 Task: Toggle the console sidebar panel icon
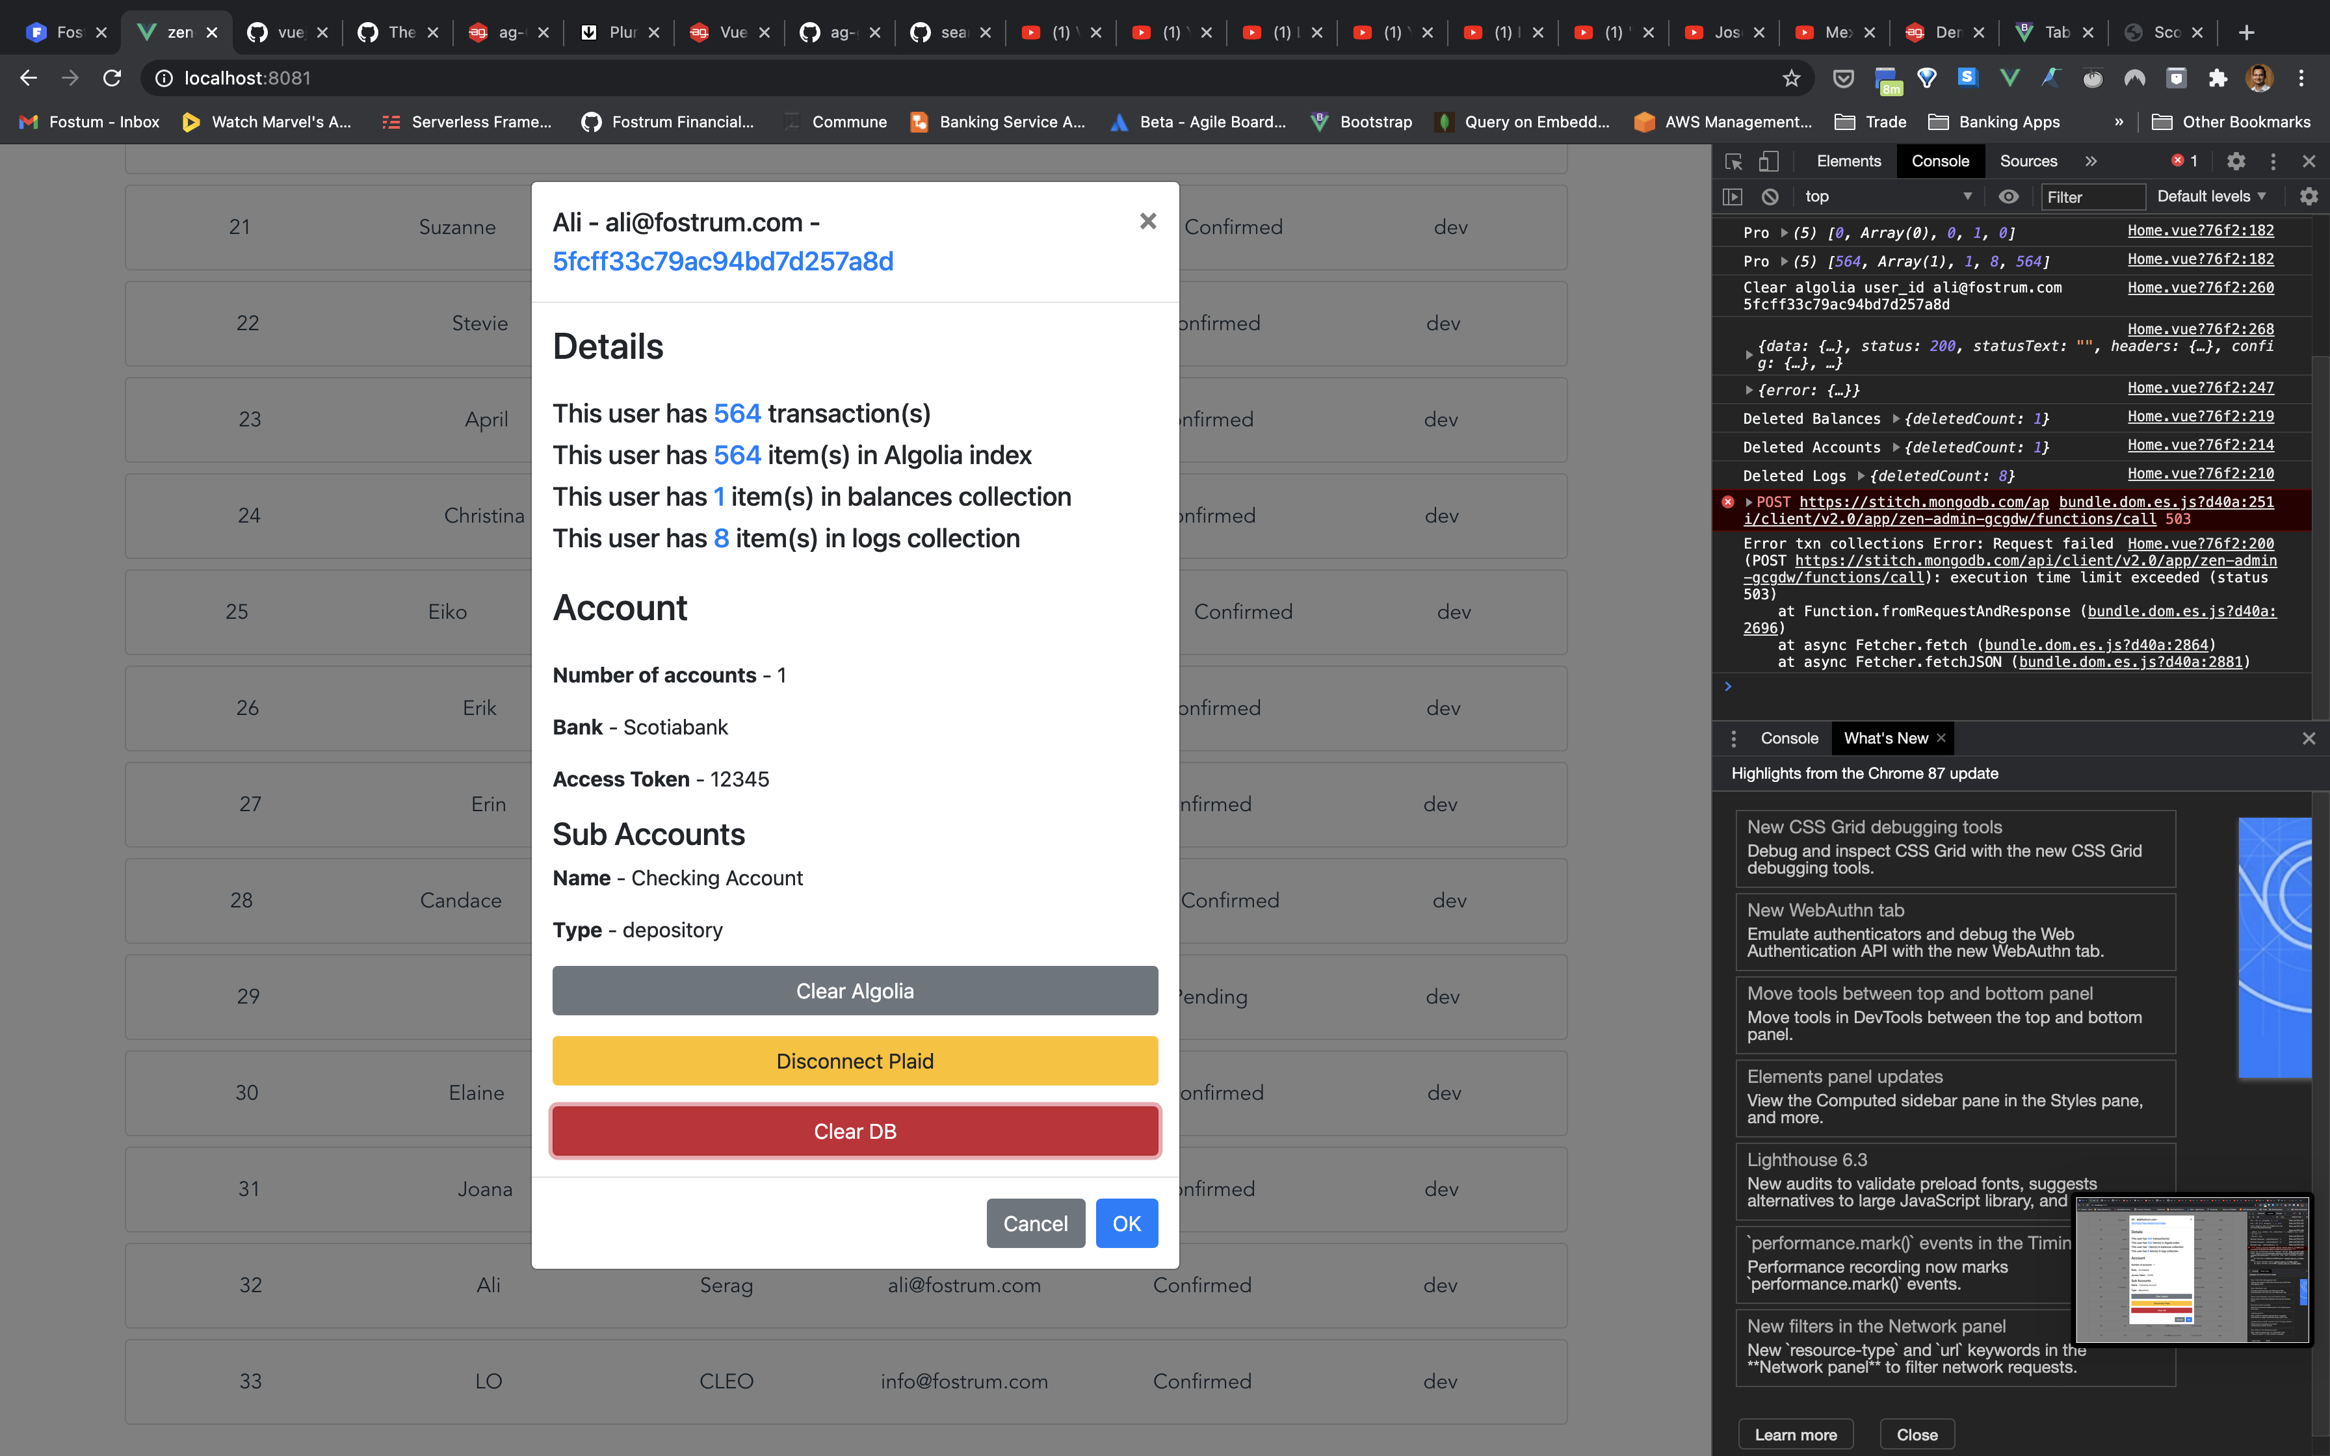(x=1733, y=196)
